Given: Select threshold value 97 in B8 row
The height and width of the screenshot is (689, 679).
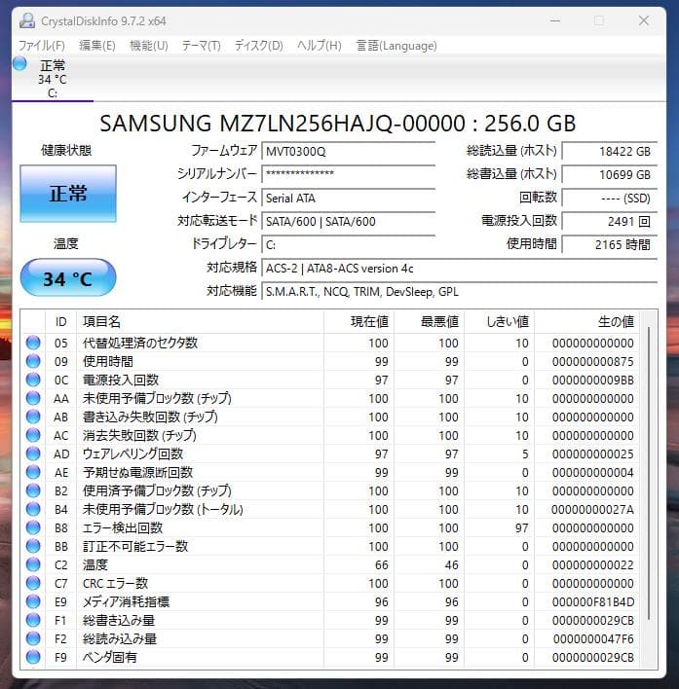Looking at the screenshot, I should tap(521, 527).
